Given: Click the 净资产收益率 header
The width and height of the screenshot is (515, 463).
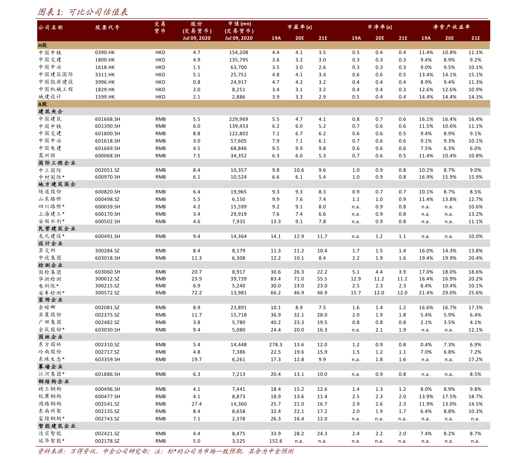Looking at the screenshot, I should pyautogui.click(x=451, y=27).
